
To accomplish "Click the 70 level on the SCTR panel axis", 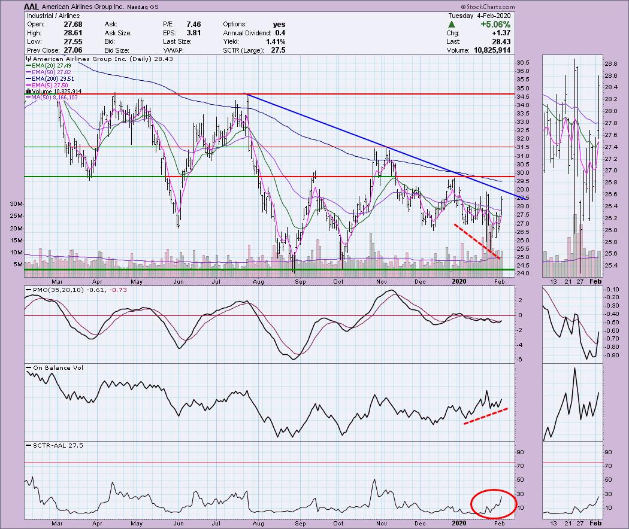I will 519,466.
